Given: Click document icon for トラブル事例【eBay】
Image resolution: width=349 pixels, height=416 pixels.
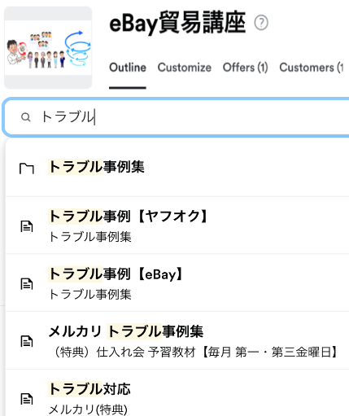Looking at the screenshot, I should (27, 284).
